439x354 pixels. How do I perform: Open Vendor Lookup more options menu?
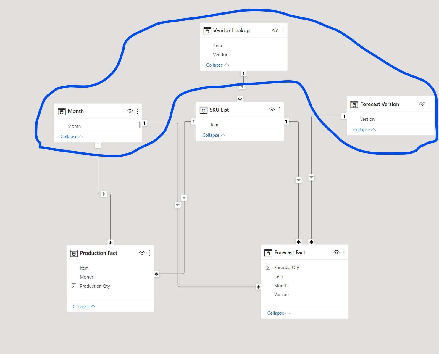click(x=283, y=30)
